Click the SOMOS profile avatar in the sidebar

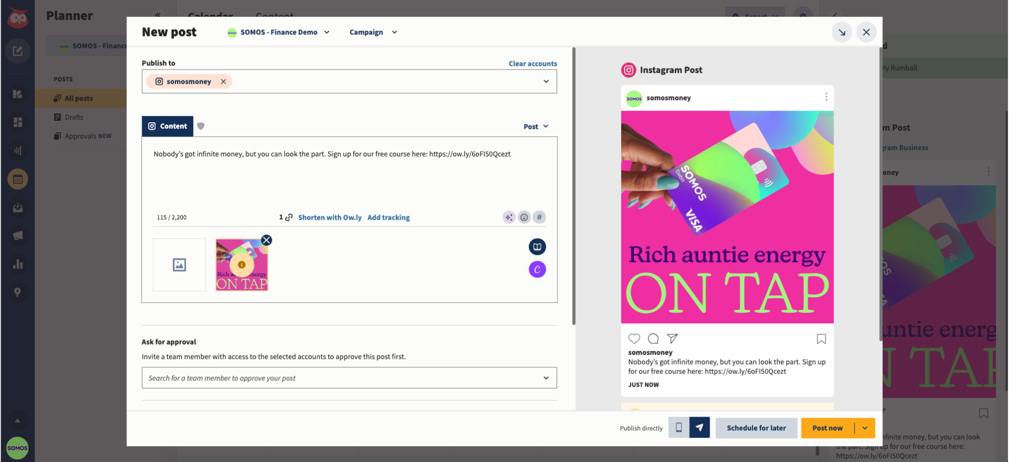click(x=17, y=448)
